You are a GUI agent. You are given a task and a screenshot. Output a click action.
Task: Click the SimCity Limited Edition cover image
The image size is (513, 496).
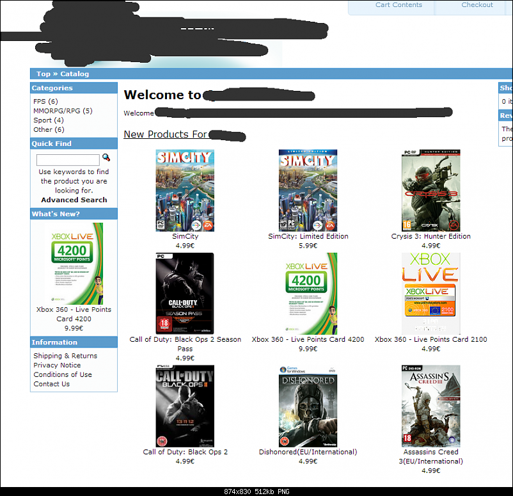pos(308,191)
